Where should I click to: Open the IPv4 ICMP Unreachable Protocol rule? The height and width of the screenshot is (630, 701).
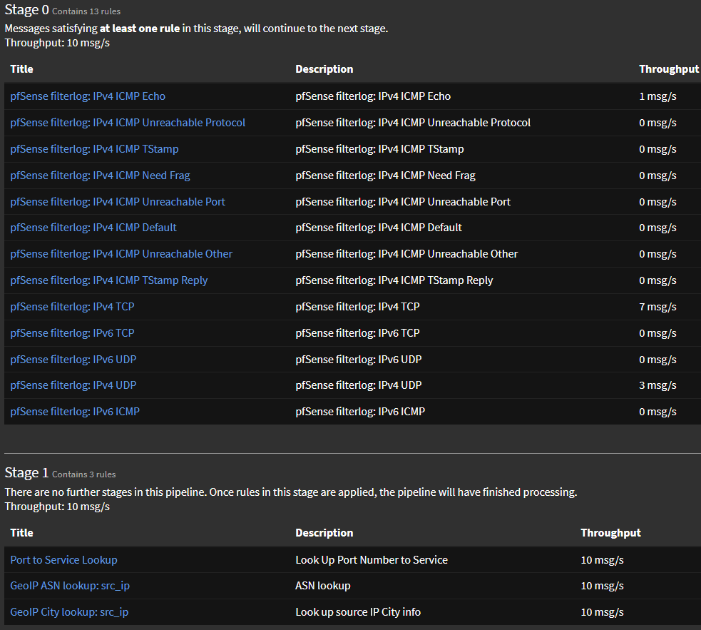[x=128, y=123]
